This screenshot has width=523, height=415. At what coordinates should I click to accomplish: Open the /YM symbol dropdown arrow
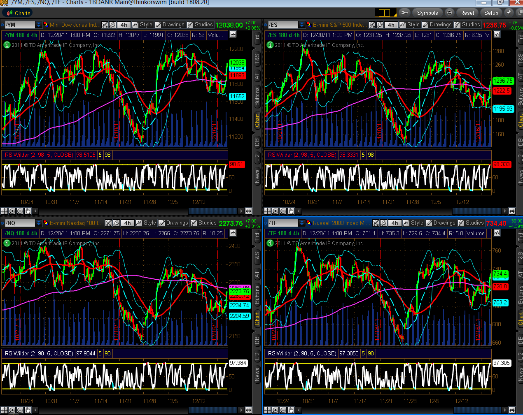pos(39,25)
